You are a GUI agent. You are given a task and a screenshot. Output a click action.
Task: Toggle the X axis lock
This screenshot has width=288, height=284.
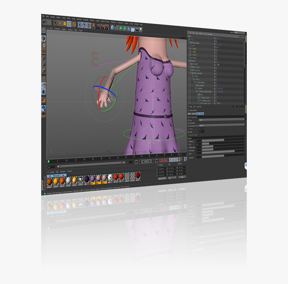tap(79, 24)
